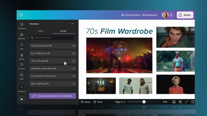The width and height of the screenshot is (207, 116).
Task: Click the Search for a deck field
Action: coord(52,38)
